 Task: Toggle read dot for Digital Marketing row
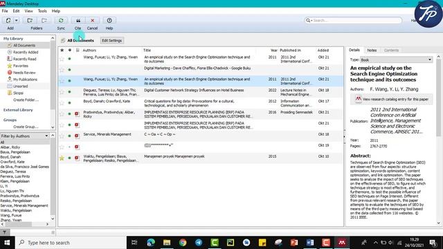69,70
